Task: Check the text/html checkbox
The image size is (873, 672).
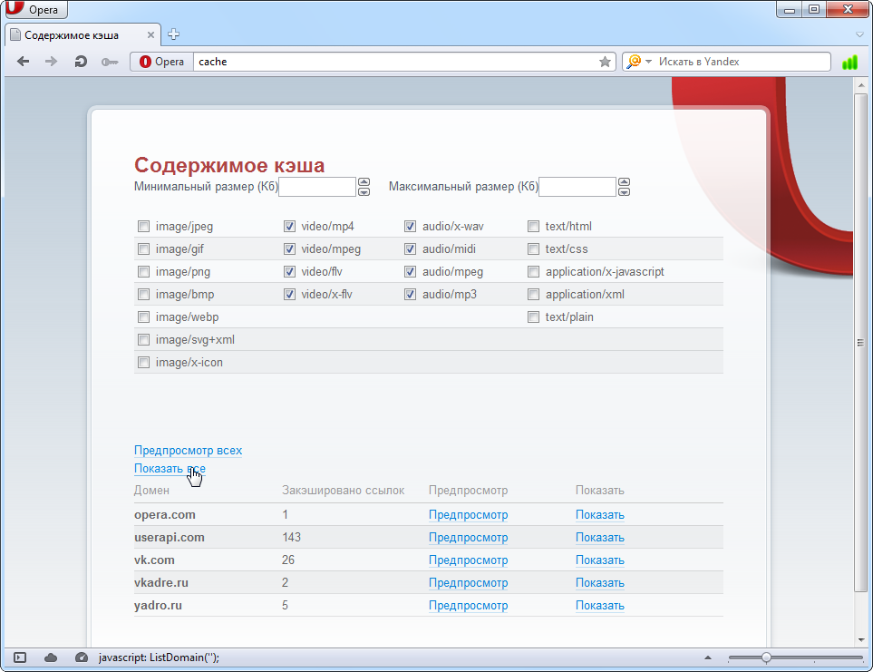Action: 533,226
